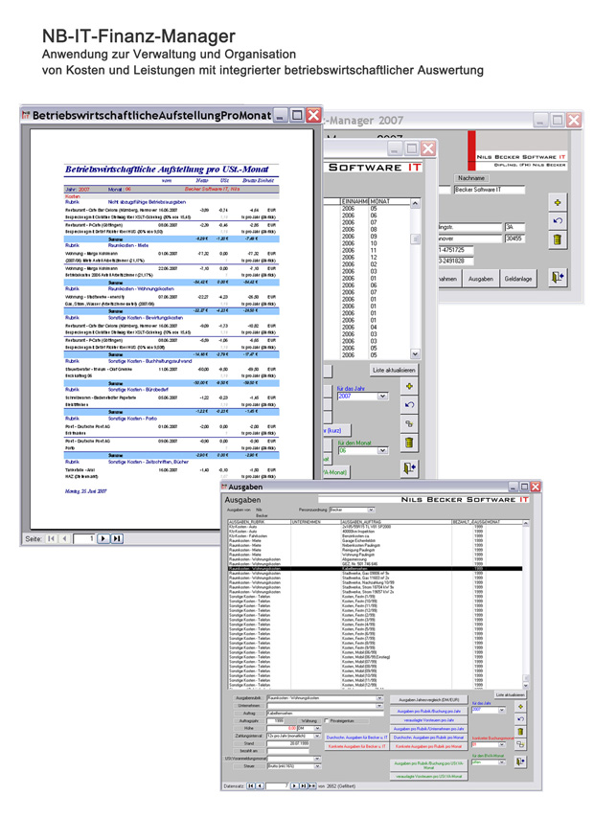This screenshot has width=594, height=840.
Task: Click yellow plus icon below Liste aktualisieren in middle window
Action: coord(410,386)
